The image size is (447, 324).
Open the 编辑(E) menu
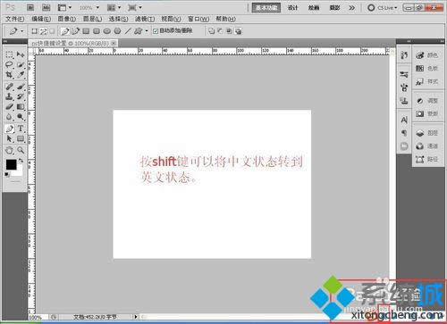[41, 19]
